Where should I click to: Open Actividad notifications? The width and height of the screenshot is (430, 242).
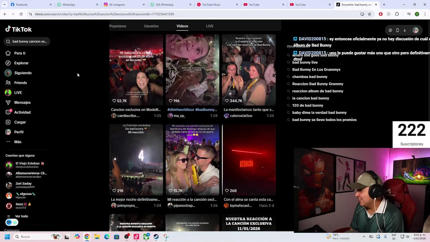pos(22,112)
